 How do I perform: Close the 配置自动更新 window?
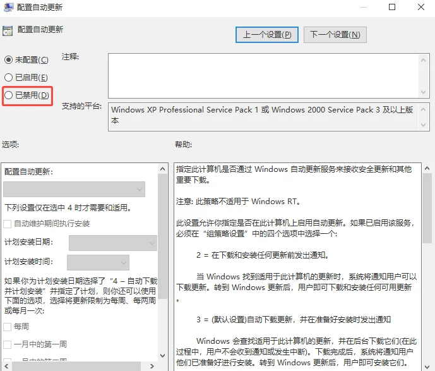coord(421,7)
